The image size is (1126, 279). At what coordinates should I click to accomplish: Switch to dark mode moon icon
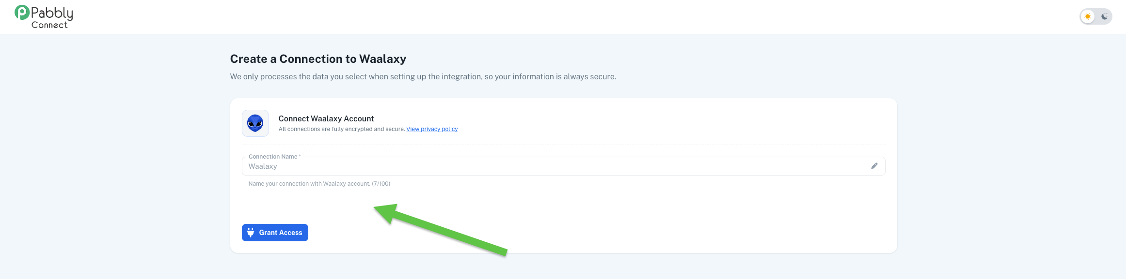pyautogui.click(x=1104, y=16)
